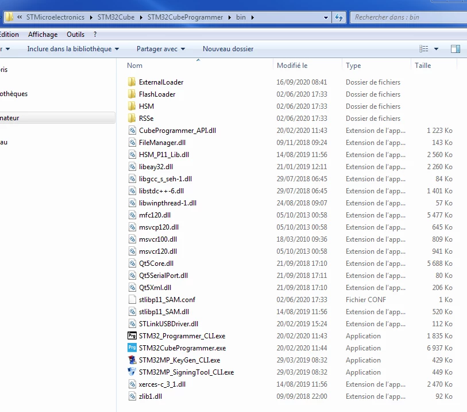
Task: Click the HSM folder icon
Action: click(132, 106)
